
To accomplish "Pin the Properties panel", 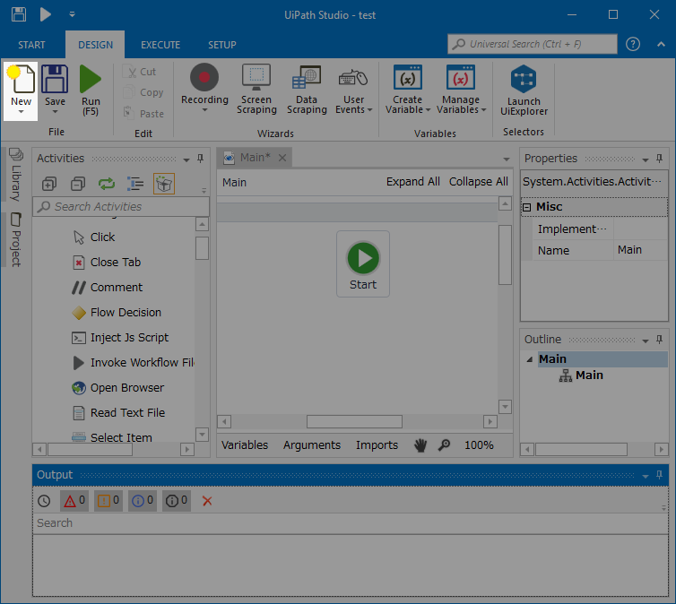I will [659, 159].
